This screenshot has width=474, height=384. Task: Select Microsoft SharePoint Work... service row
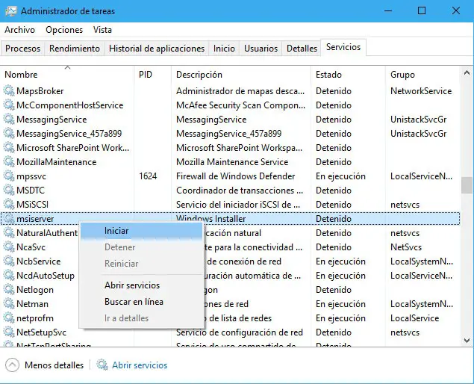pos(231,148)
